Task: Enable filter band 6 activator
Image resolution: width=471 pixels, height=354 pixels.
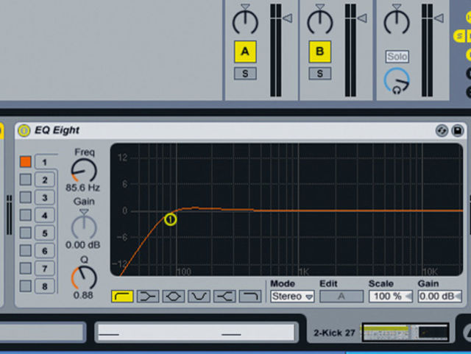Action: click(26, 250)
